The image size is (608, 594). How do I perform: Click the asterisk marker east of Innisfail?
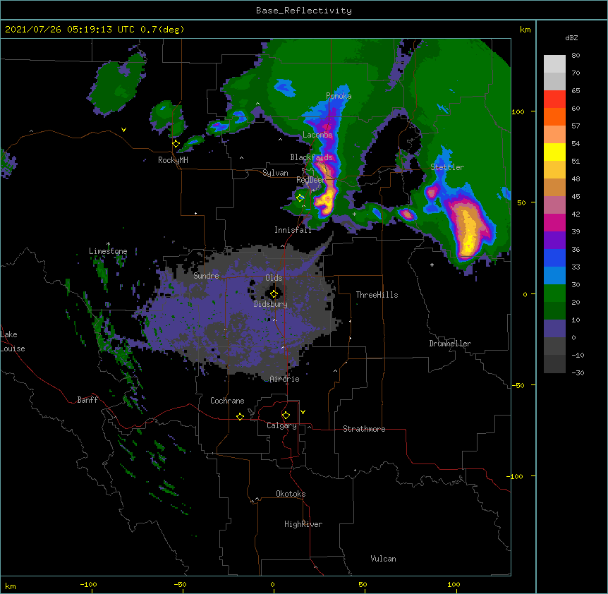tap(354, 214)
